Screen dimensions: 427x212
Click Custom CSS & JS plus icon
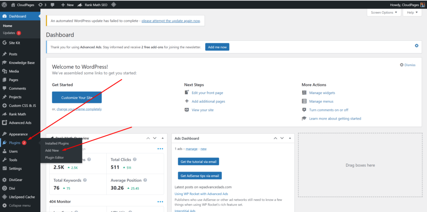[x=4, y=106]
